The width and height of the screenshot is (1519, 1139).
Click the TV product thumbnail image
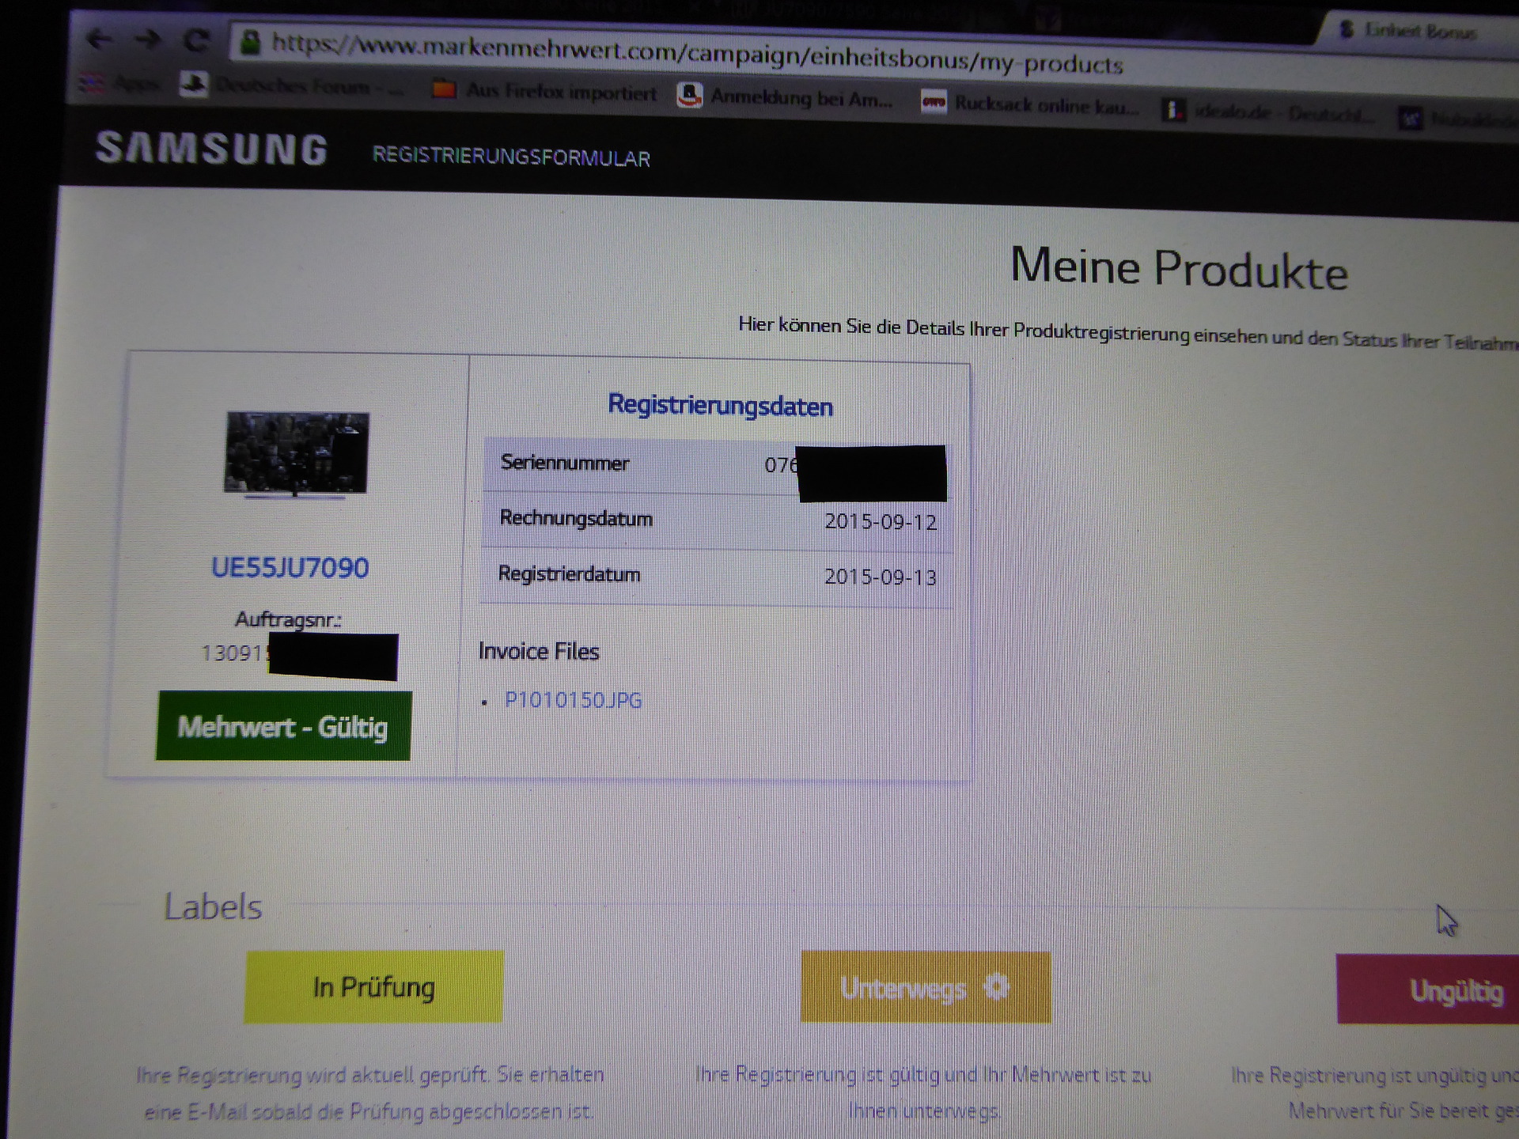[x=296, y=454]
